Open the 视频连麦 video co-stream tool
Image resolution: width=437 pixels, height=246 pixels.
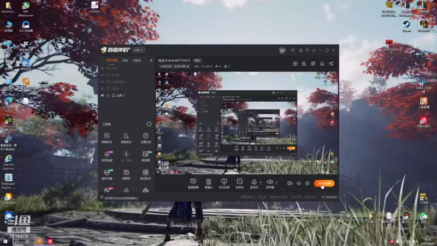pos(107,156)
